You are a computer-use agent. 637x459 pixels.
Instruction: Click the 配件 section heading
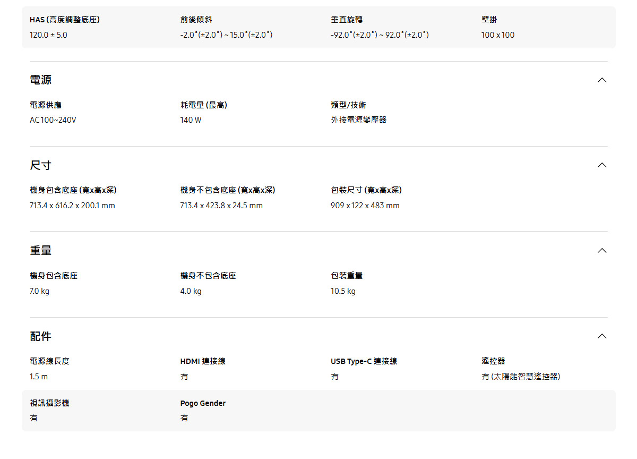point(41,336)
